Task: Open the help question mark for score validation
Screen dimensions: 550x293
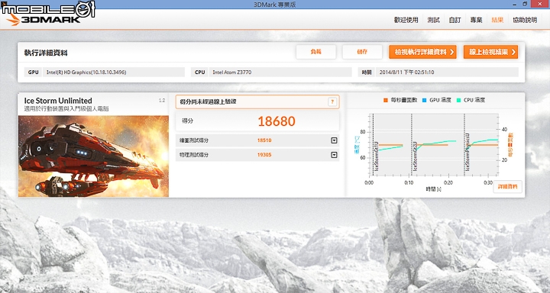Action: click(332, 101)
